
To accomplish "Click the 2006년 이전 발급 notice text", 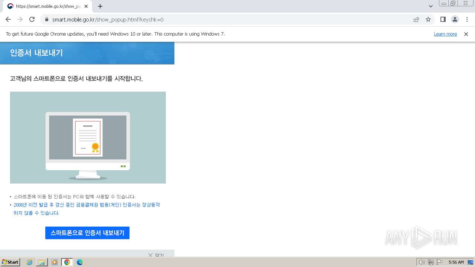I will (x=87, y=209).
